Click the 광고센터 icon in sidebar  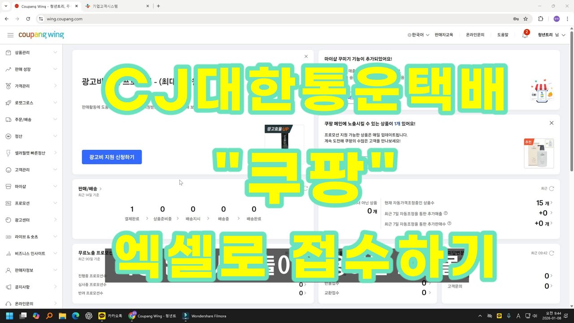coord(9,220)
